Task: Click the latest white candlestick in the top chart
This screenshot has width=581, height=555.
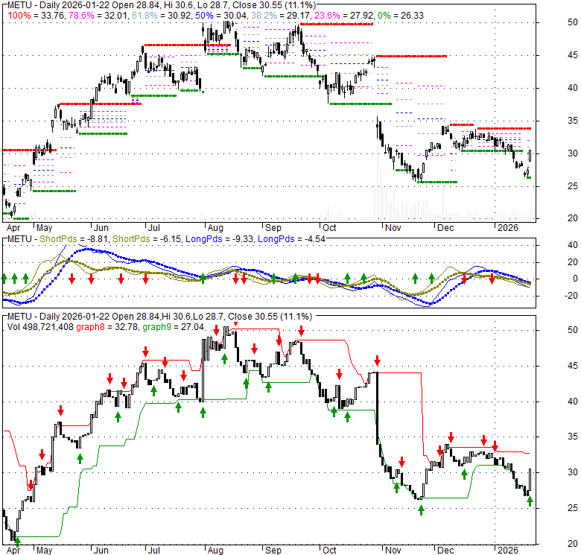Action: [530, 156]
